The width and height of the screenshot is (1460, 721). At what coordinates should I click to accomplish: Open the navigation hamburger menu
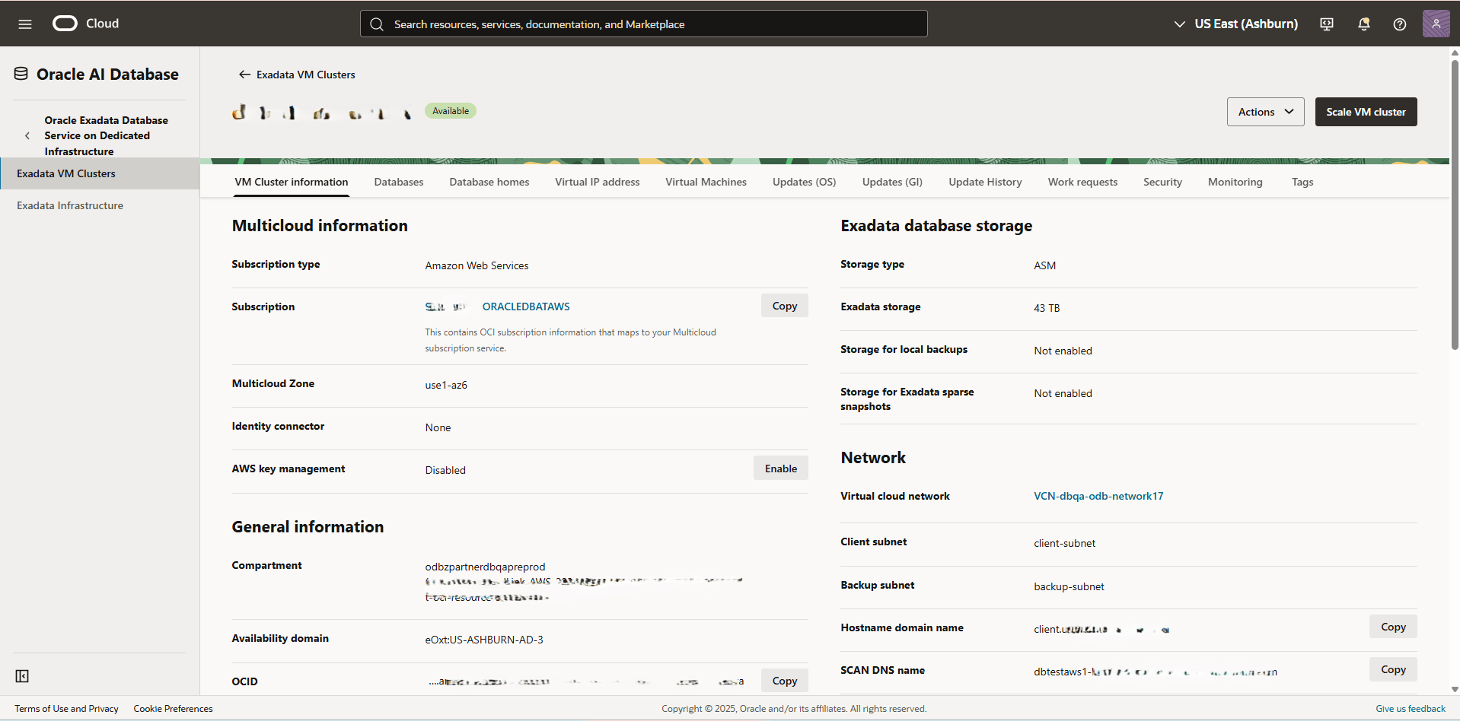[x=25, y=24]
